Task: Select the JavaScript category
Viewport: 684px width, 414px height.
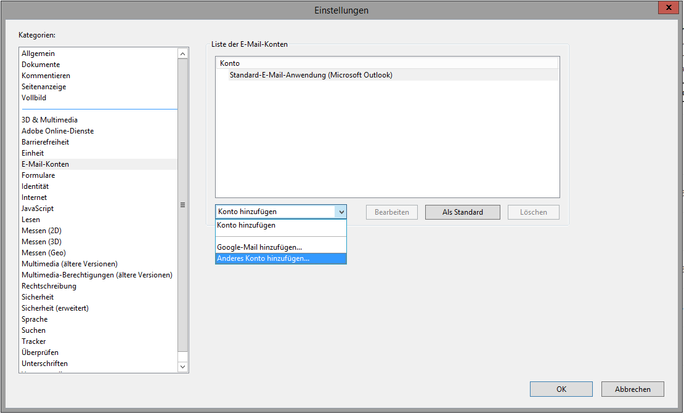Action: (x=38, y=209)
